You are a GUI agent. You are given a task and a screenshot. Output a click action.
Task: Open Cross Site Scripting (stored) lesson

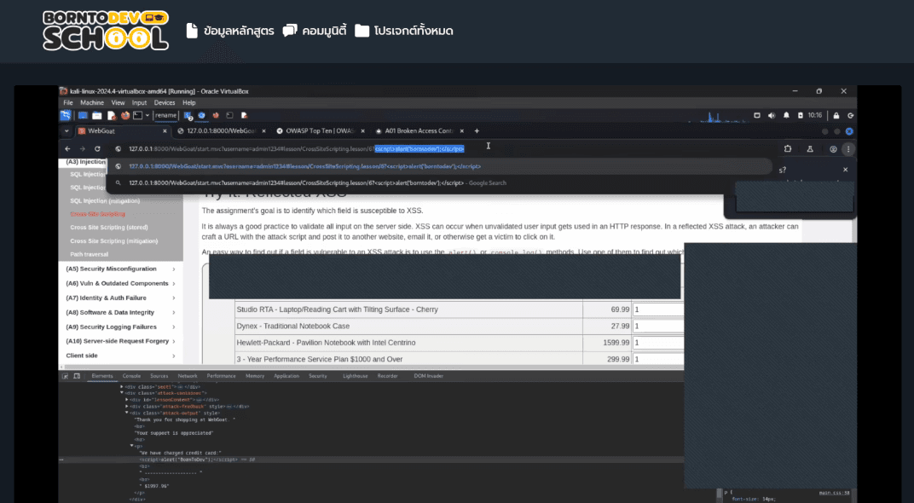109,228
